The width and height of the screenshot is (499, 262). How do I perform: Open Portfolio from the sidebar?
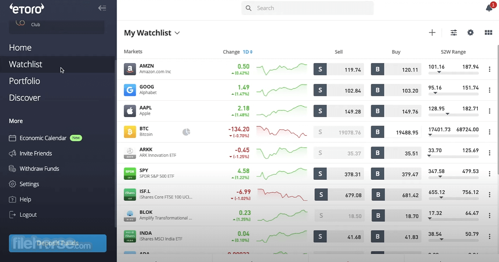click(25, 81)
